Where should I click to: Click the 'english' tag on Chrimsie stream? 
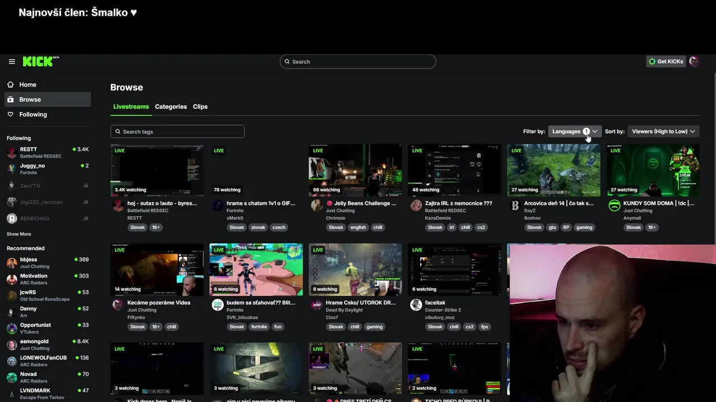[x=358, y=227]
